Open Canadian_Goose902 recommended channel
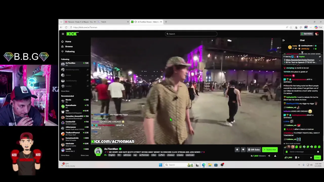The height and width of the screenshot is (182, 324). click(75, 117)
